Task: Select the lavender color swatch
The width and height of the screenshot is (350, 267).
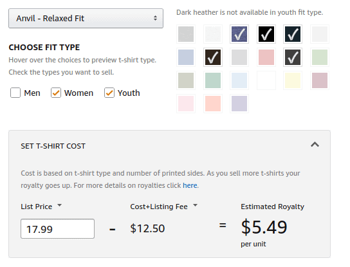Action: click(239, 104)
